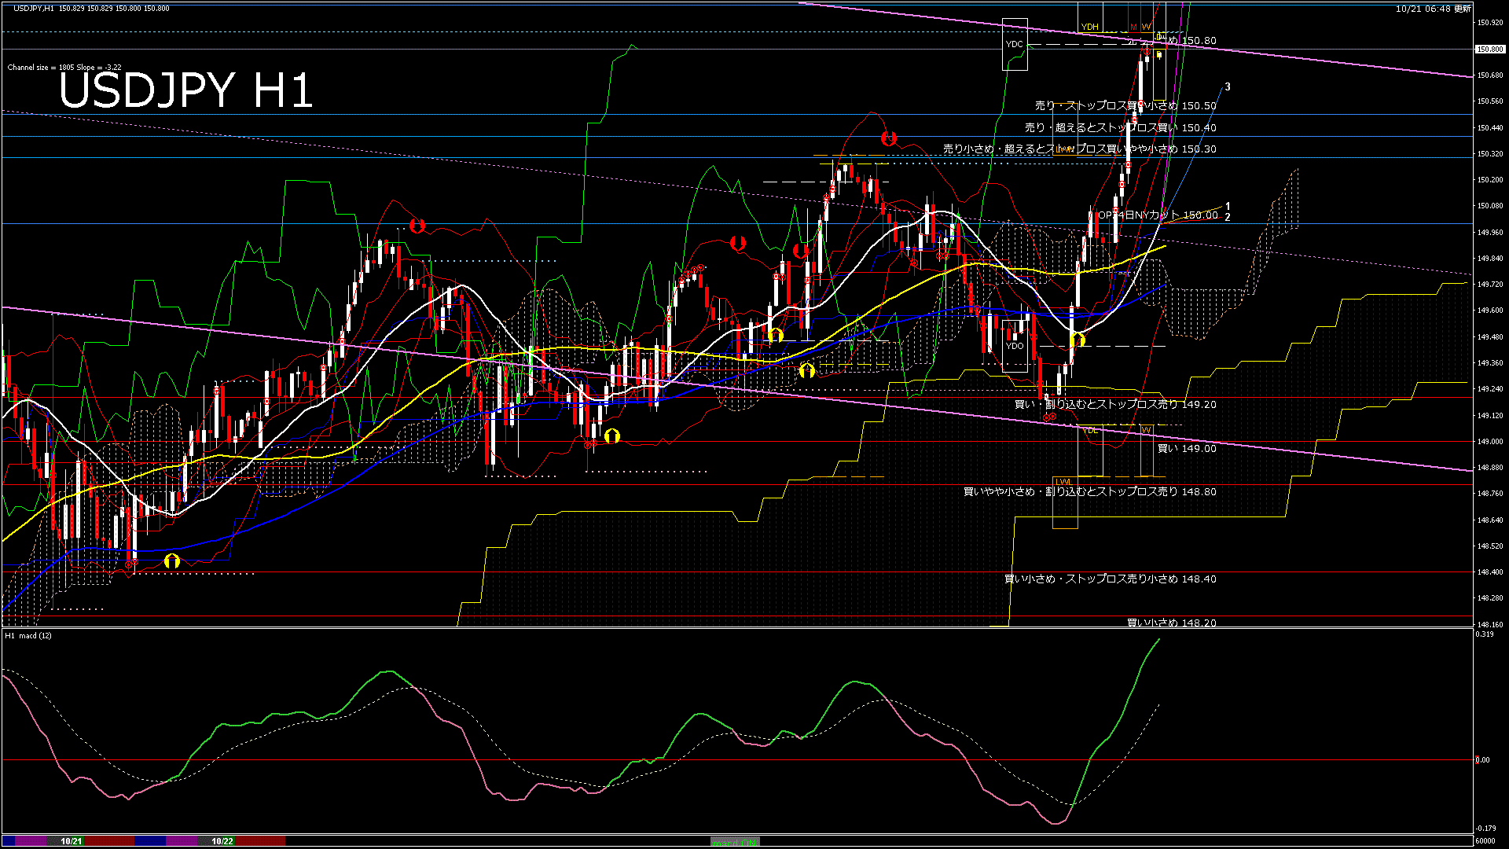This screenshot has height=849, width=1509.
Task: Click the 買い 149.00 order label
Action: pos(1187,448)
